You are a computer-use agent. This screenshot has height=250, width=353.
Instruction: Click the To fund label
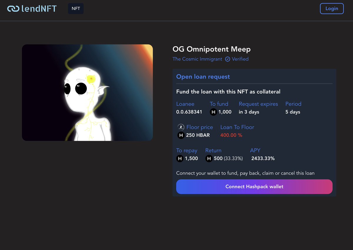pos(219,104)
